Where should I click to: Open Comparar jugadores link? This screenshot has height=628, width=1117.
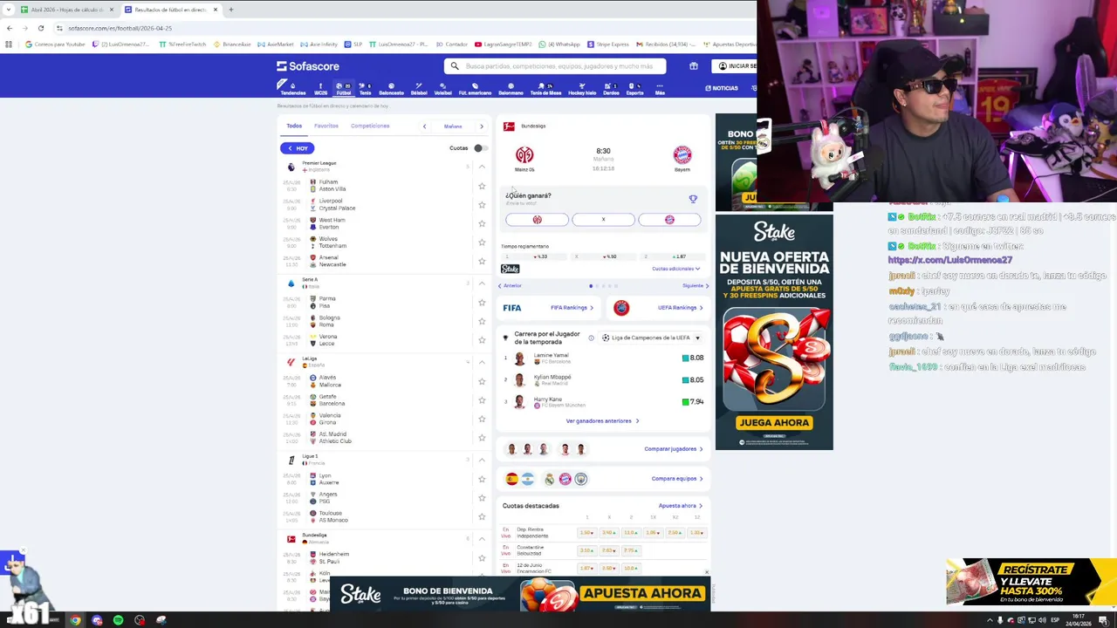673,449
